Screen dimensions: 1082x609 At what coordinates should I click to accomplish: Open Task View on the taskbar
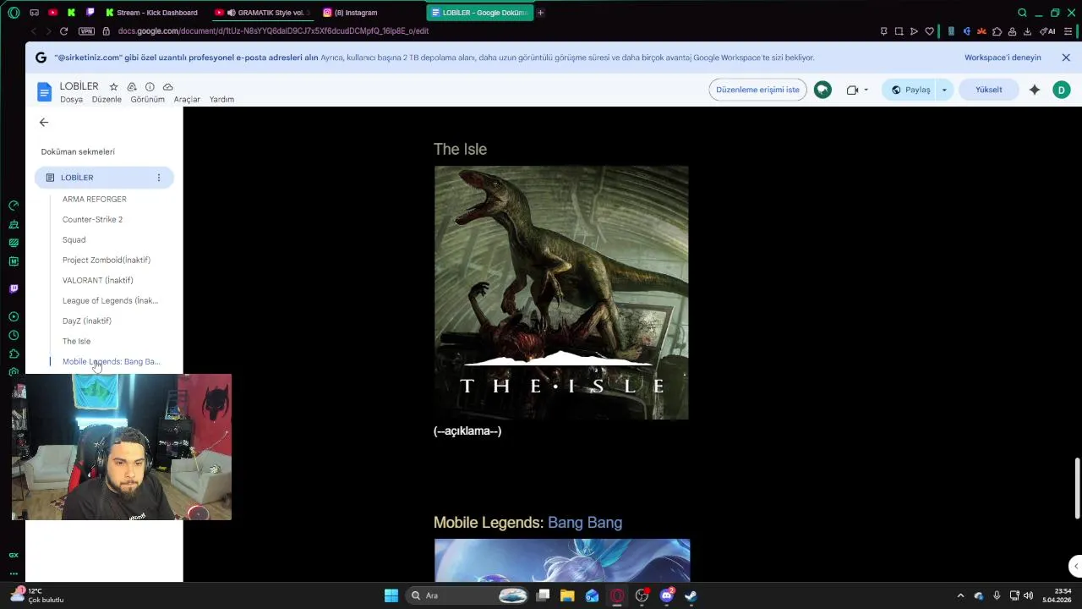(544, 595)
